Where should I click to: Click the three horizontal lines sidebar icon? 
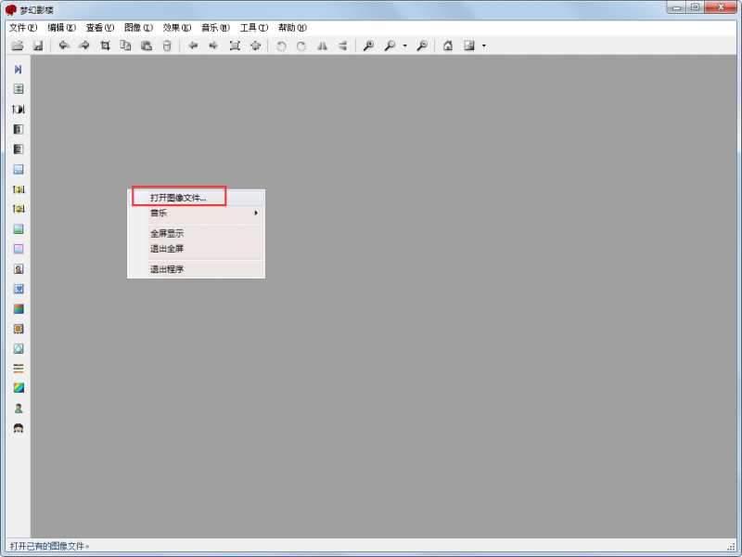[x=18, y=369]
